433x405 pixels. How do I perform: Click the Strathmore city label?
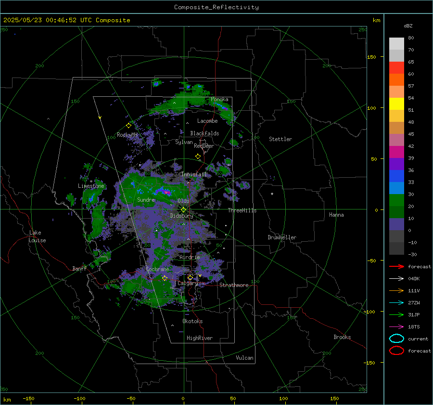coord(234,285)
